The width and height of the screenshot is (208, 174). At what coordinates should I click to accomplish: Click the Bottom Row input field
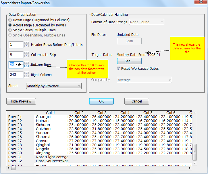coord(16,65)
